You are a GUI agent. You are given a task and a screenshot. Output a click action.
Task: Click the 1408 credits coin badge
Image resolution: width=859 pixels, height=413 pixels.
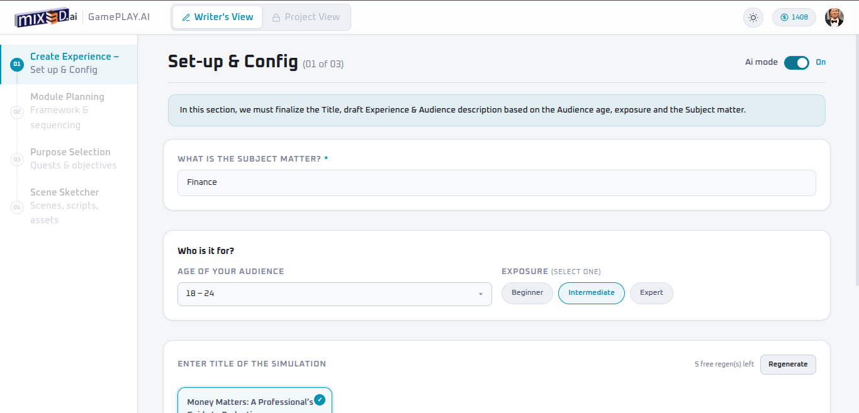click(x=794, y=18)
